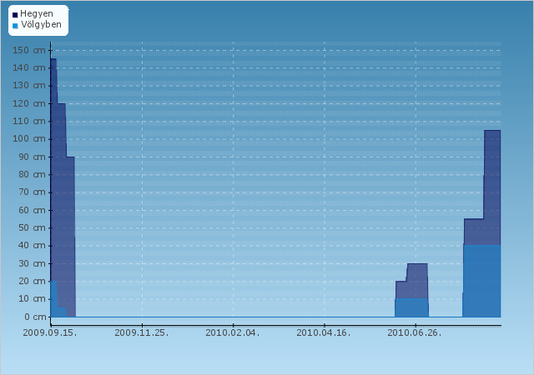Click the 110 cm axis label
This screenshot has width=534, height=375.
29,122
